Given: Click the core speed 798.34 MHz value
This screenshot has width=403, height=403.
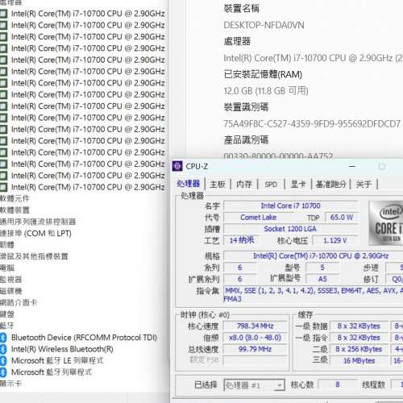Looking at the screenshot, I should (255, 326).
